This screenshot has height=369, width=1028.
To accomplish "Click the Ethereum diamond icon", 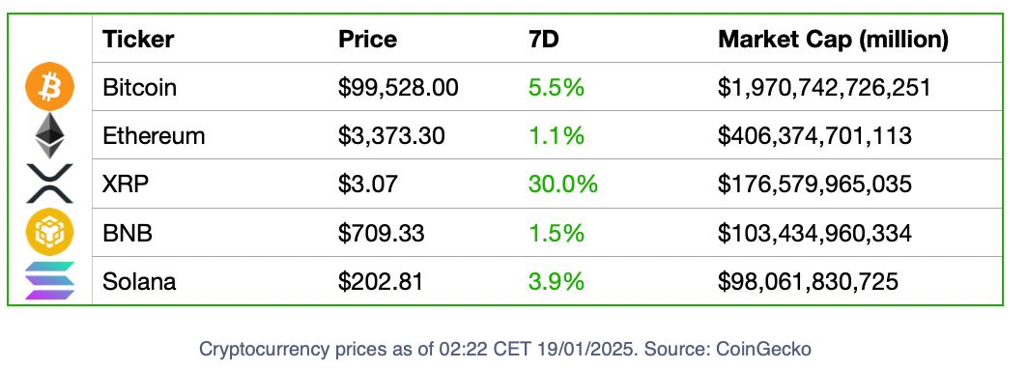I will point(50,135).
